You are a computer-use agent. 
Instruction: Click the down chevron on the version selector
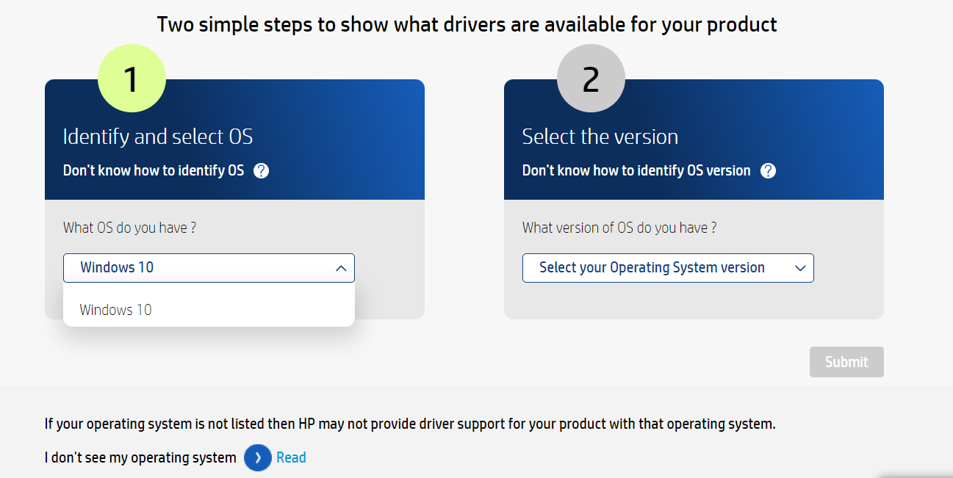(x=800, y=268)
